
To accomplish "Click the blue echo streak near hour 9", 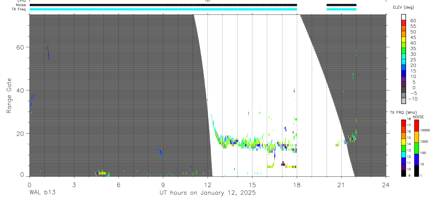I will [160, 152].
